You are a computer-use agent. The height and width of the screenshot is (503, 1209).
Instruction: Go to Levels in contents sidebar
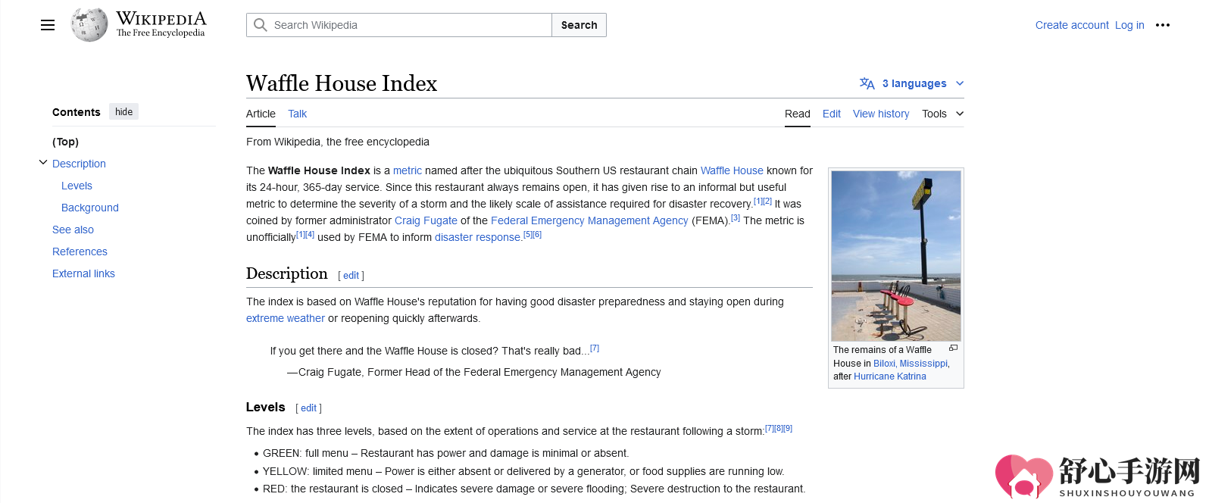click(77, 186)
